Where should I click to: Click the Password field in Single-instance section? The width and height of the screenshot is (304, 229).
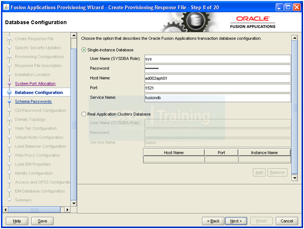click(217, 69)
